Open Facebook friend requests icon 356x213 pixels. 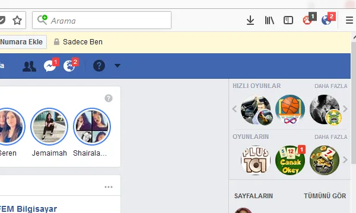tap(29, 66)
